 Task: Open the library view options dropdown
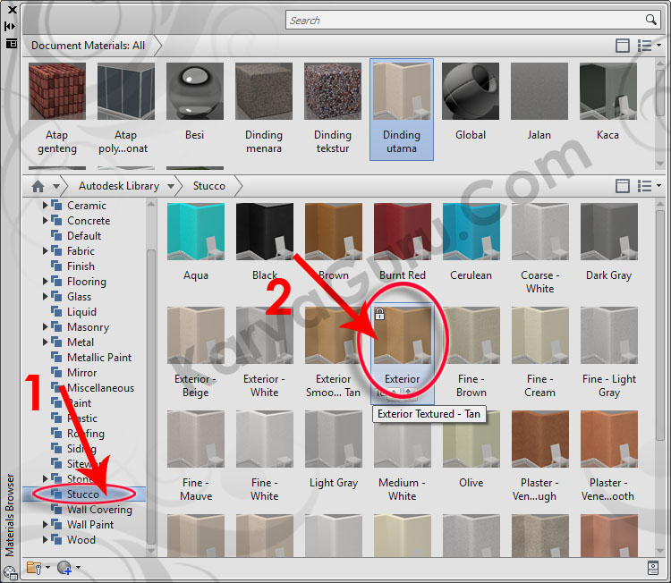[649, 186]
